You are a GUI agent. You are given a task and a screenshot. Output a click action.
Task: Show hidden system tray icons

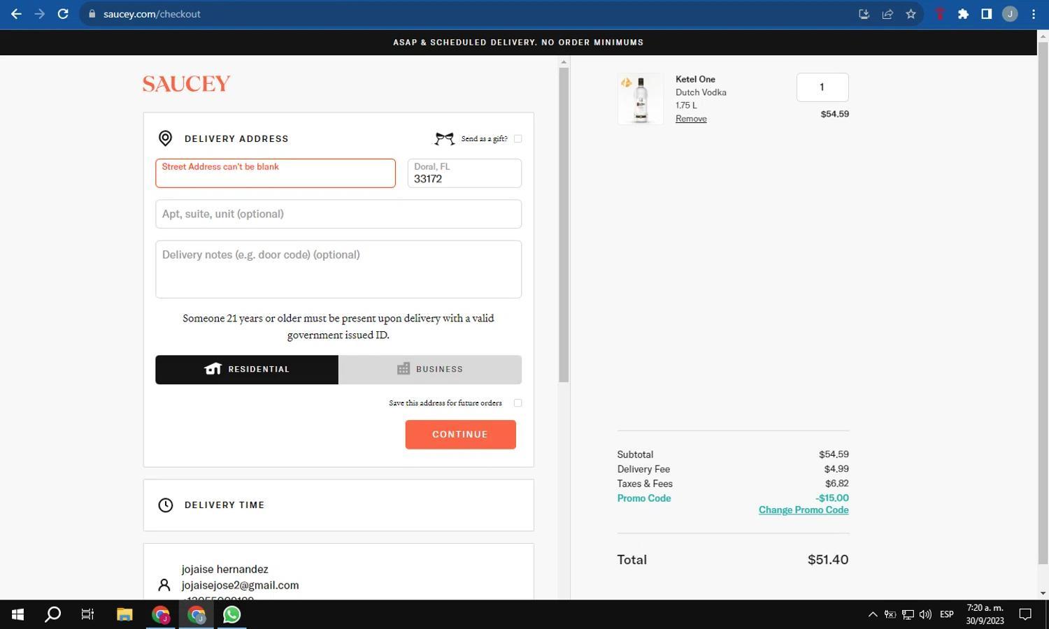coord(873,614)
